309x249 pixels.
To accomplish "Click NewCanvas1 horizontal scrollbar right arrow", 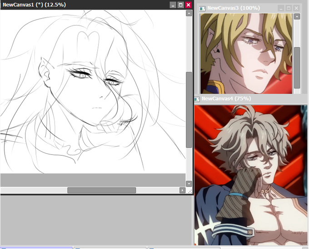I will 183,190.
